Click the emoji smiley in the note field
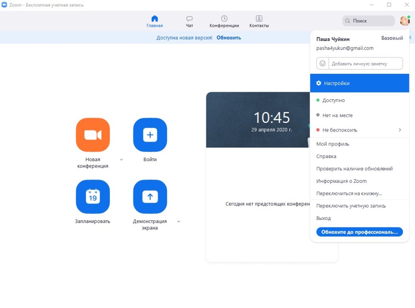This screenshot has height=308, width=415. coord(322,63)
